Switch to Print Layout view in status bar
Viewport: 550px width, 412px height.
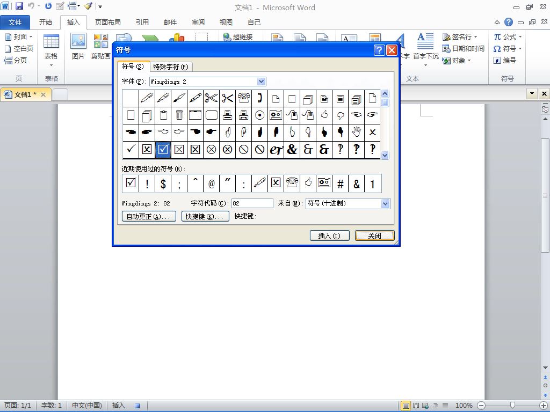pyautogui.click(x=406, y=406)
